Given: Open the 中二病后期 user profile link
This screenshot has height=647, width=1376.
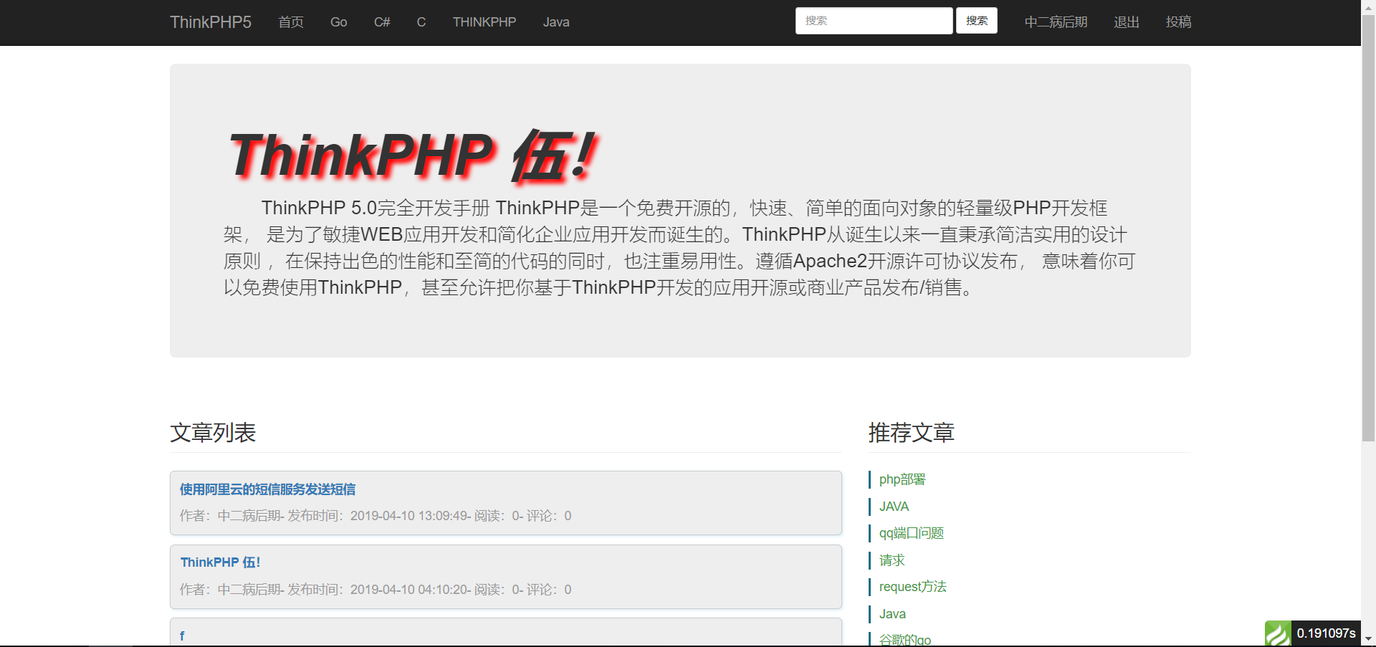Looking at the screenshot, I should [1056, 22].
